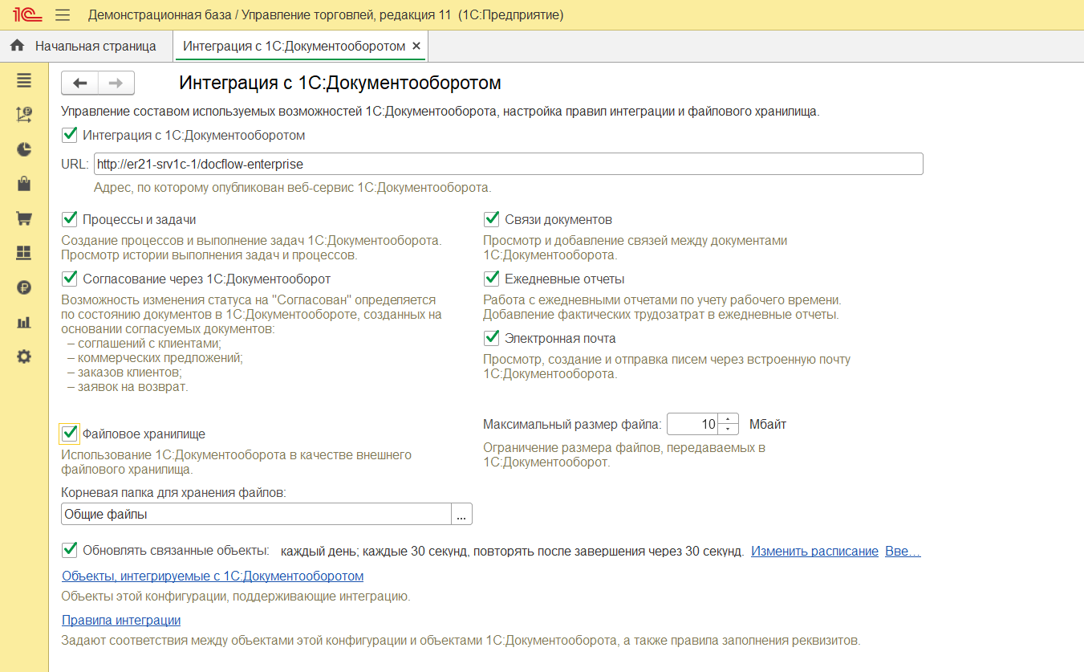This screenshot has width=1084, height=672.
Task: Uncheck Связи документов option
Action: [x=492, y=219]
